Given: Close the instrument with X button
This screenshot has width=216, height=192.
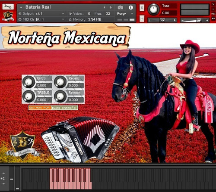Looking at the screenshot, I should click(213, 4).
